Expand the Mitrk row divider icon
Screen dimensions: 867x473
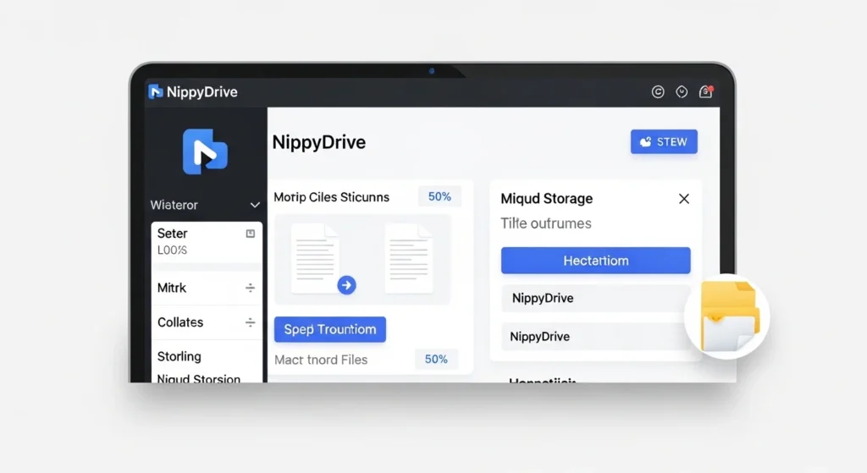pyautogui.click(x=250, y=288)
